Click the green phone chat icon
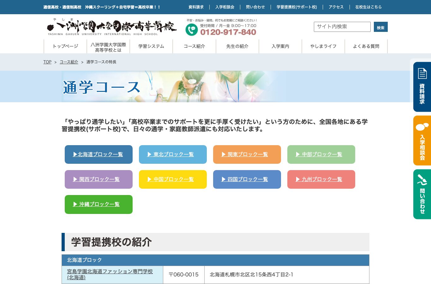The height and width of the screenshot is (284, 431). [x=191, y=30]
